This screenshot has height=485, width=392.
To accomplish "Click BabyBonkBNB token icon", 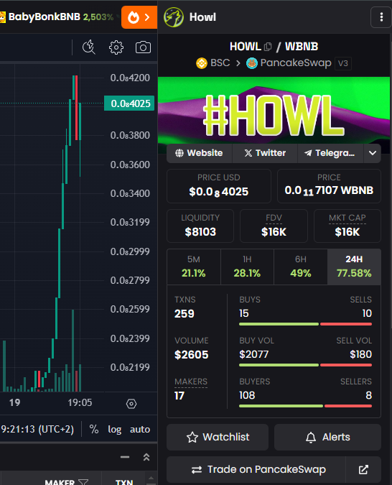I will point(2,17).
